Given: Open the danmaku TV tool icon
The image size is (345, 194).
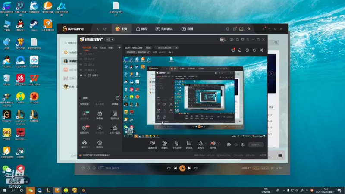Looking at the screenshot, I should click(100, 115).
